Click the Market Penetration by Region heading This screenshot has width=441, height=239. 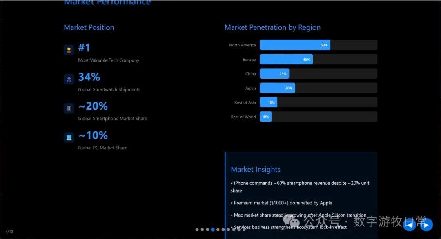pyautogui.click(x=272, y=27)
